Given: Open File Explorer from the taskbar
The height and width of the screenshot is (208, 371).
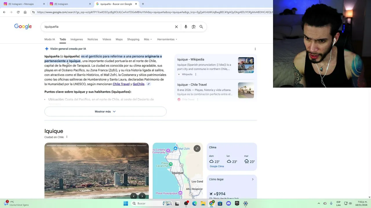Looking at the screenshot, I should click(203, 203).
